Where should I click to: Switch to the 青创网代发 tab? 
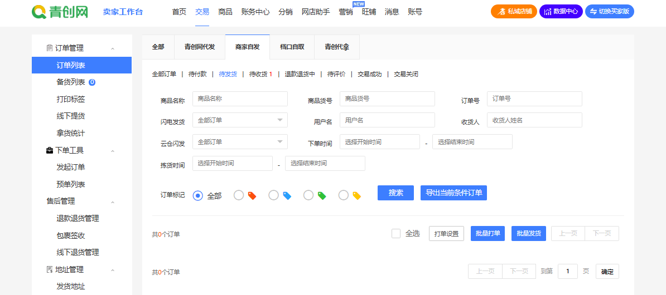(x=200, y=47)
